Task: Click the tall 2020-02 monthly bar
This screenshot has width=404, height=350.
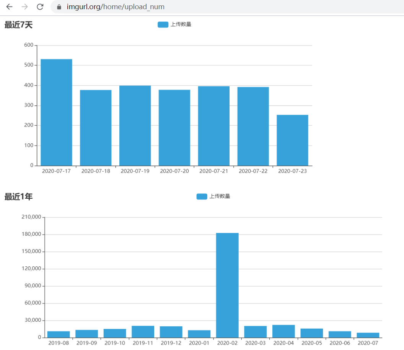Action: 227,285
